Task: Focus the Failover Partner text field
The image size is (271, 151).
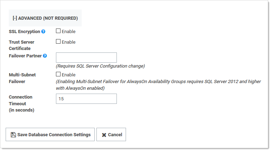Action: (86, 57)
